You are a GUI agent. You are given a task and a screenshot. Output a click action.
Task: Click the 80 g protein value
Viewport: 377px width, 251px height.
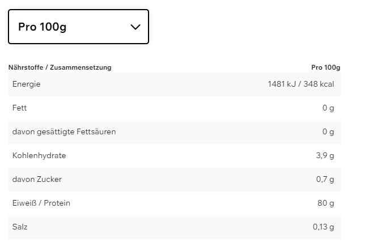[x=325, y=203]
